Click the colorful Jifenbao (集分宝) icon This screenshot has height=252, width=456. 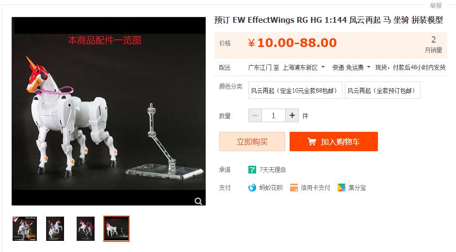pyautogui.click(x=341, y=188)
